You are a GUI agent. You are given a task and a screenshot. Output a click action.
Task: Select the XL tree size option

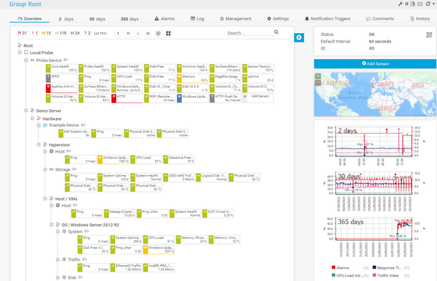[x=147, y=33]
